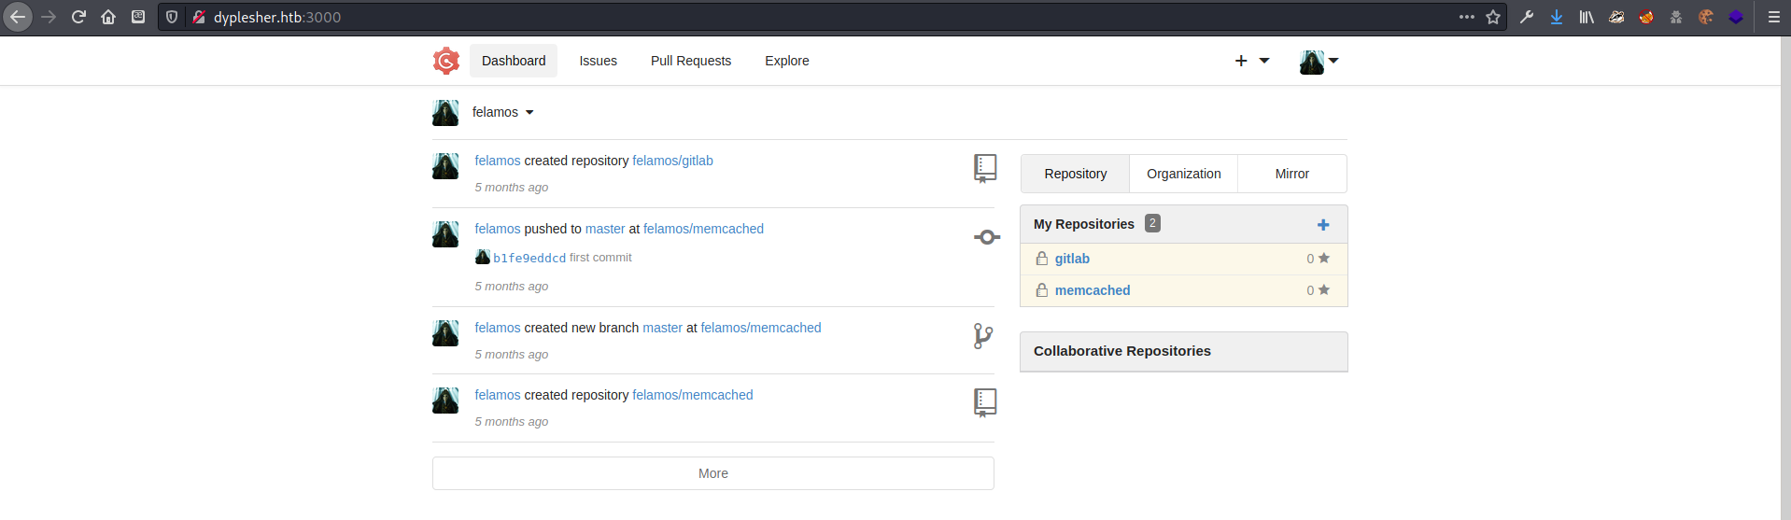Open the browser downloads arrow icon
This screenshot has width=1791, height=520.
[x=1557, y=17]
